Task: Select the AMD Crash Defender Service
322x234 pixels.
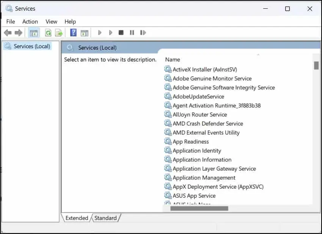Action: click(x=208, y=123)
